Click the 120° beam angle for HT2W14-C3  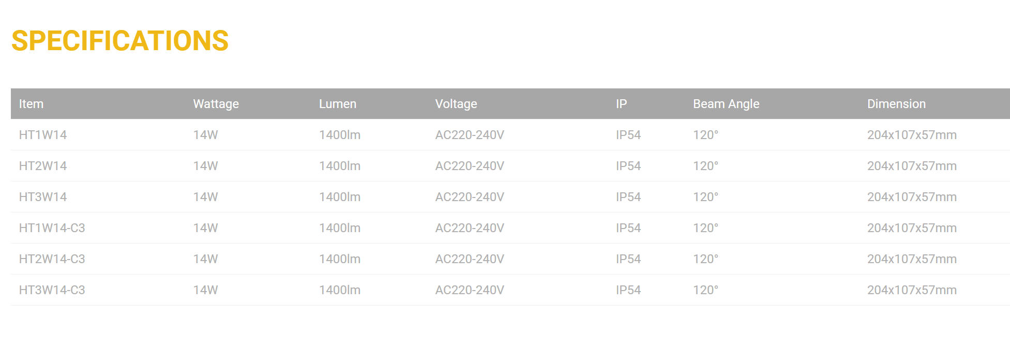pos(705,259)
